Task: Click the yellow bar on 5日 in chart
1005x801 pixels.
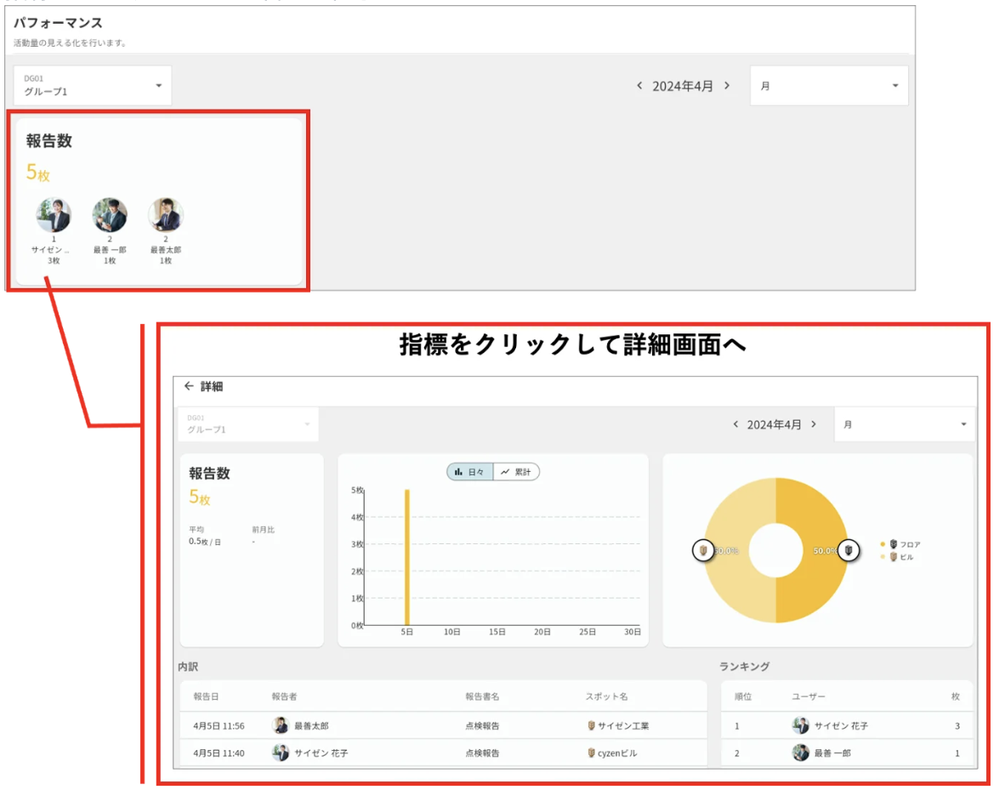Action: (x=407, y=557)
